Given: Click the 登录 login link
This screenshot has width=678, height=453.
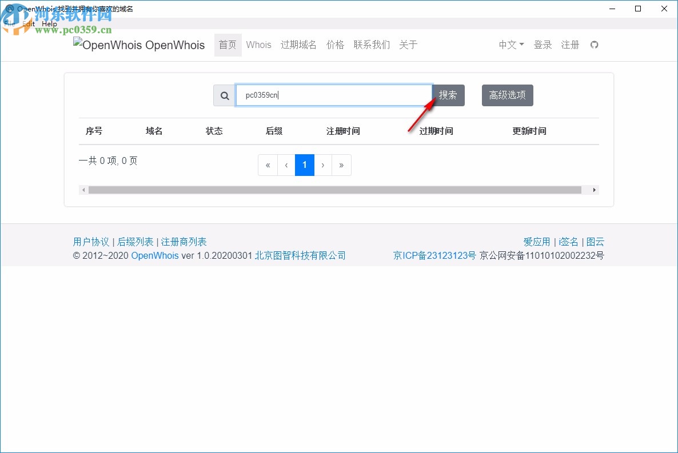Looking at the screenshot, I should click(543, 45).
